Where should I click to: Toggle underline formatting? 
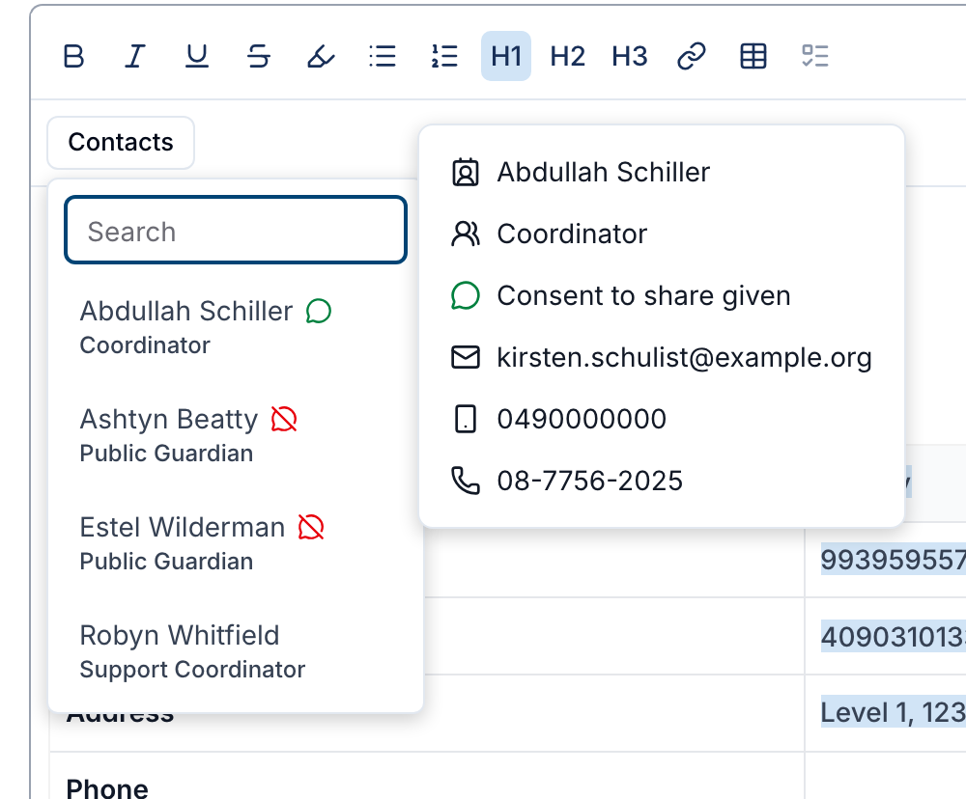197,56
